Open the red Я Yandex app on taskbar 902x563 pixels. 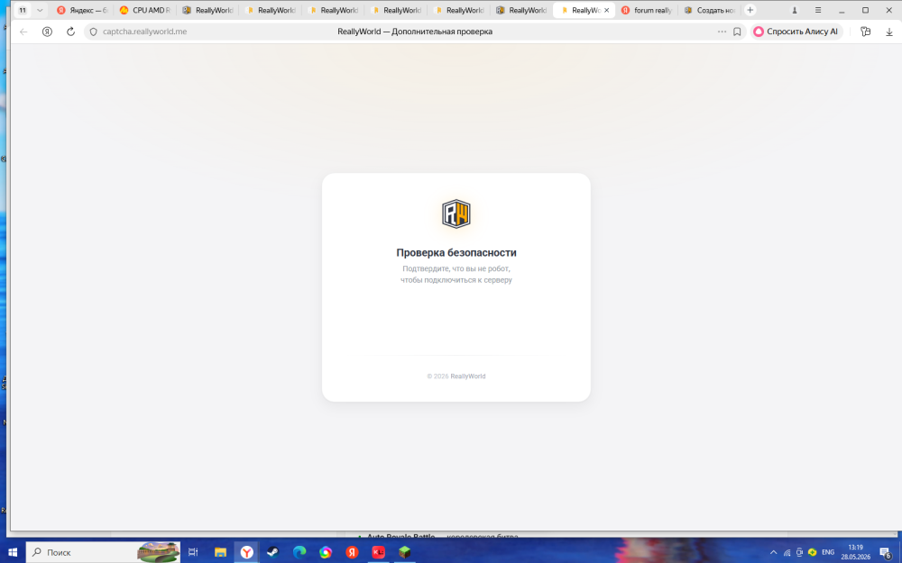click(x=352, y=552)
